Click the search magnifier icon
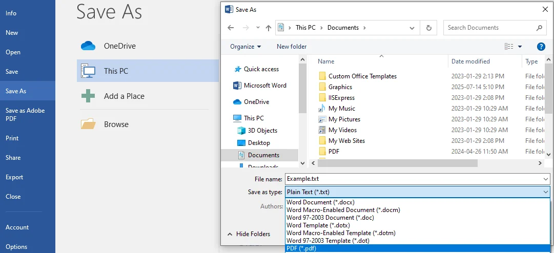The image size is (554, 253). [539, 28]
